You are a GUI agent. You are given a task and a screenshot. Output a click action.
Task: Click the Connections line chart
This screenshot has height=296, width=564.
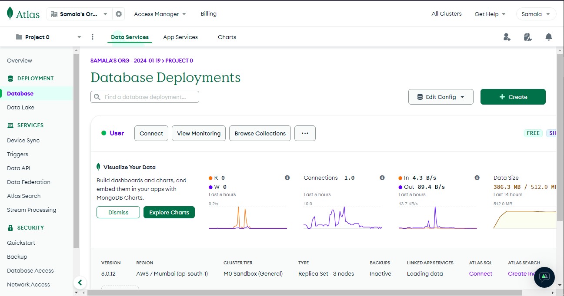pyautogui.click(x=343, y=218)
